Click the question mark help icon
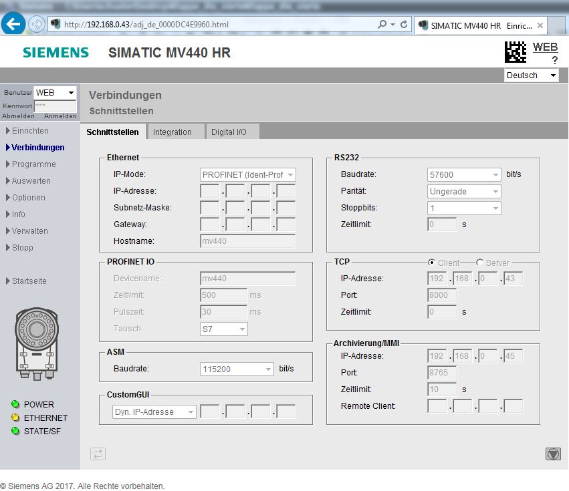 click(x=554, y=60)
